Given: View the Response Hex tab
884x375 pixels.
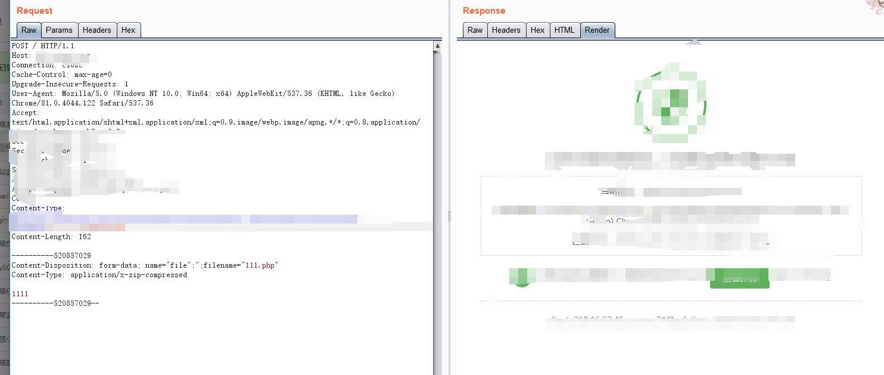Looking at the screenshot, I should pos(537,30).
